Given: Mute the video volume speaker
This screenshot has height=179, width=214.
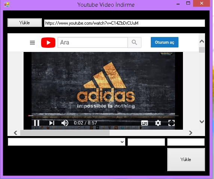Looking at the screenshot, I should (65, 123).
